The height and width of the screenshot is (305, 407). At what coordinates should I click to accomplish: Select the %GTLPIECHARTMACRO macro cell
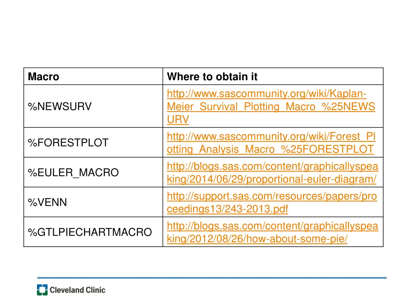pyautogui.click(x=93, y=232)
